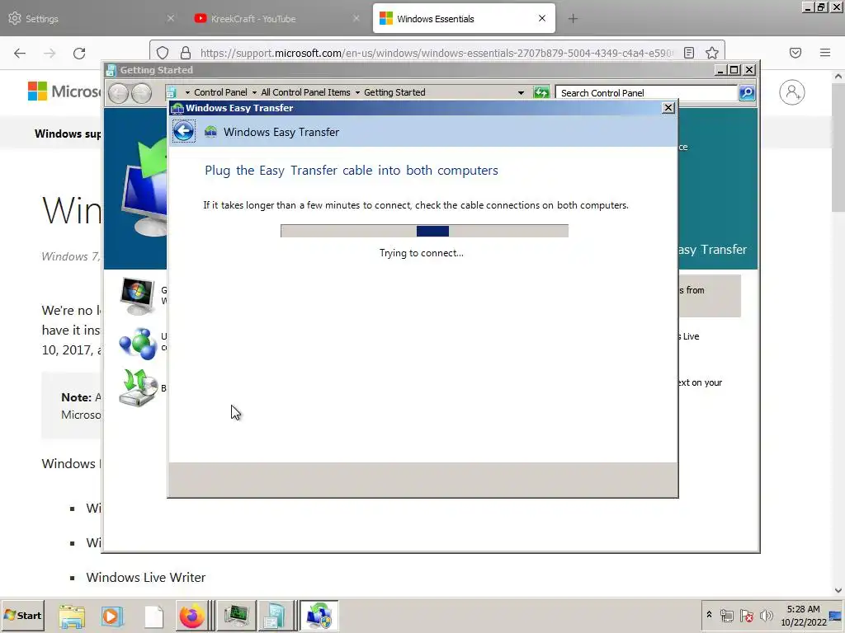Viewport: 845px width, 633px height.
Task: Select the 'Trying to connect...' status text
Action: click(x=421, y=253)
